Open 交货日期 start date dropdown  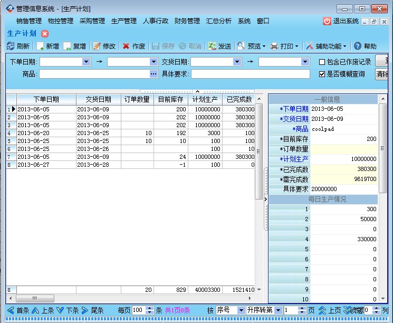[237, 62]
